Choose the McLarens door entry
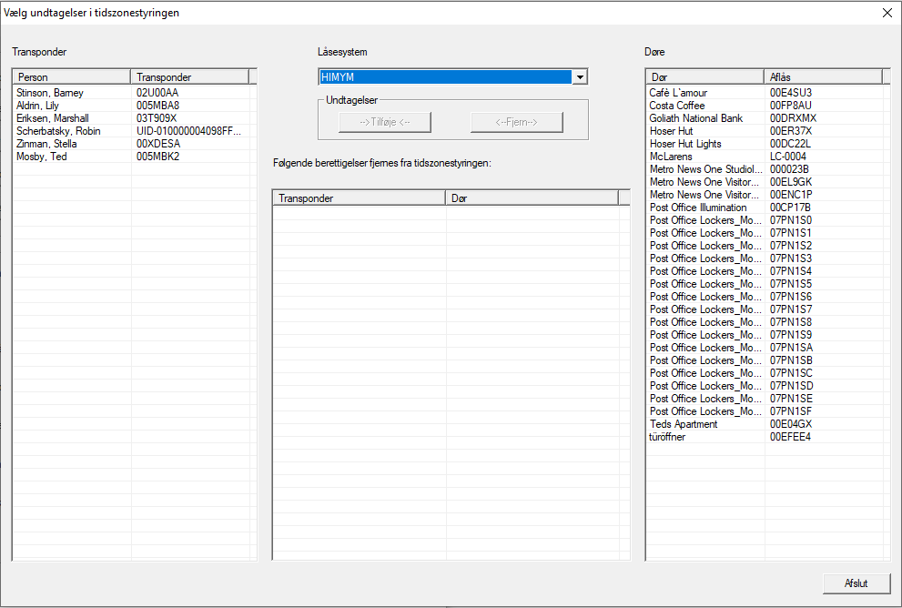Viewport: 902px width, 608px height. point(672,157)
